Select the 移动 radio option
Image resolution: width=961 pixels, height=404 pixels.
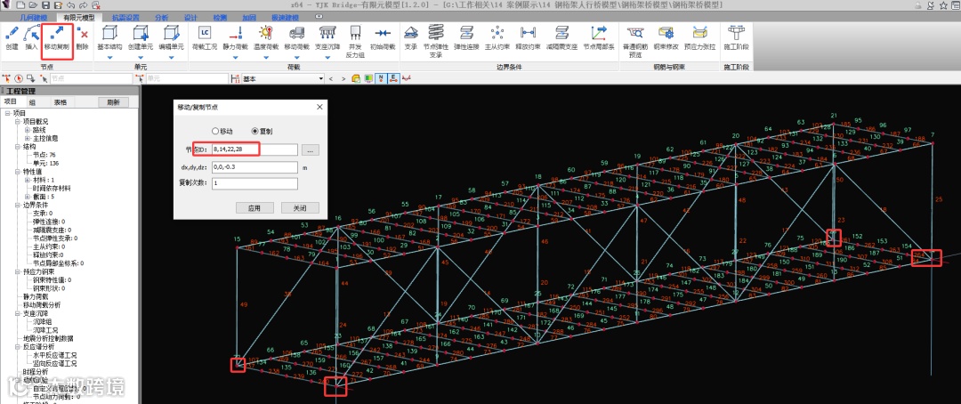coord(222,131)
